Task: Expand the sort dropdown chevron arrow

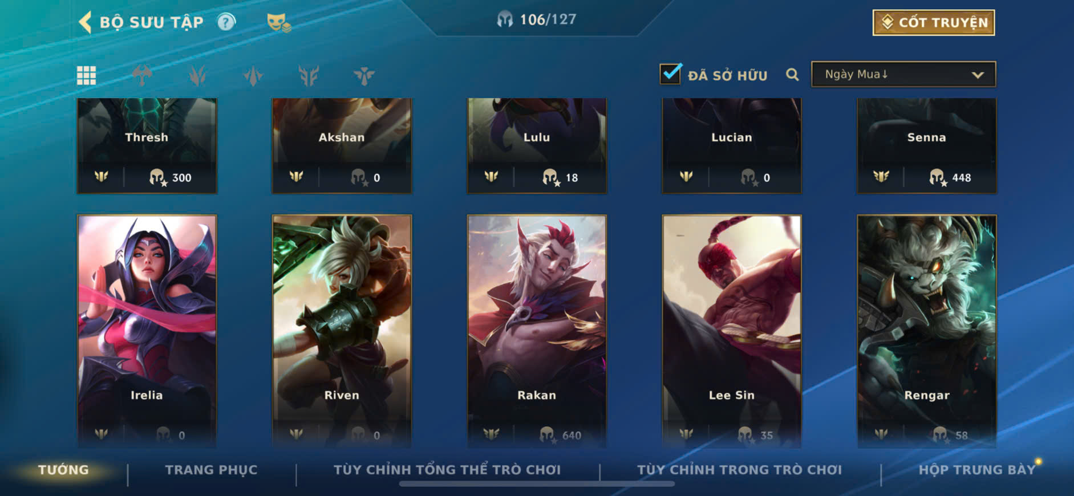Action: [978, 75]
